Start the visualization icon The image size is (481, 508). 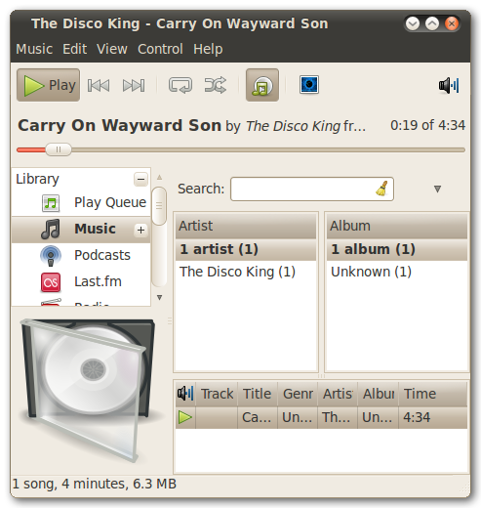pyautogui.click(x=309, y=85)
